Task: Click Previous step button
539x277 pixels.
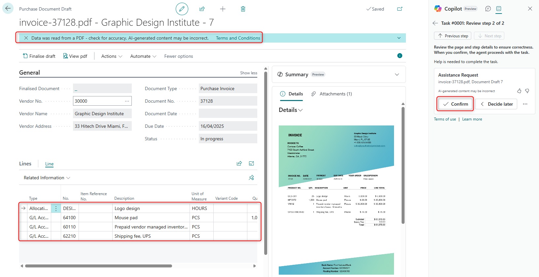Action: [453, 36]
